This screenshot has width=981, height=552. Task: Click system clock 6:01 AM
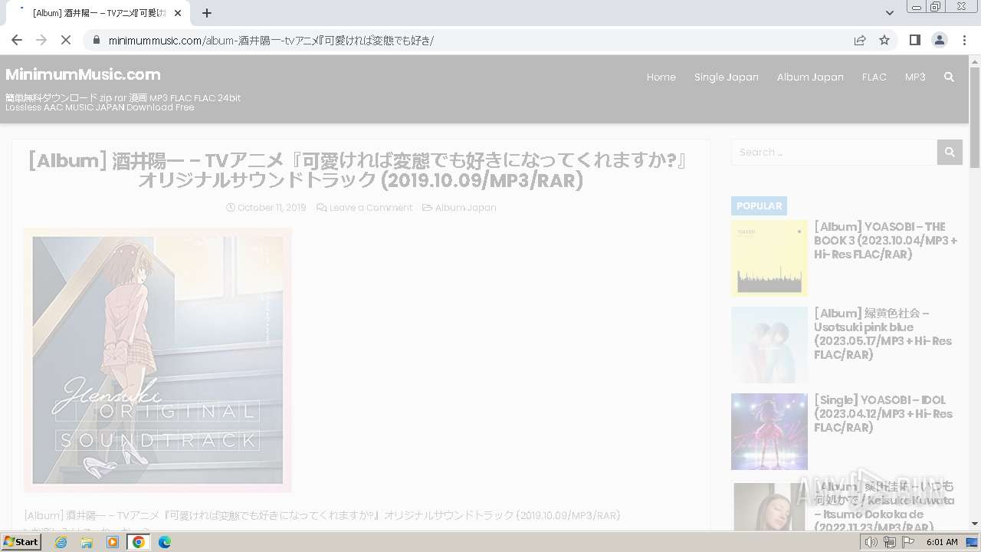tap(942, 542)
